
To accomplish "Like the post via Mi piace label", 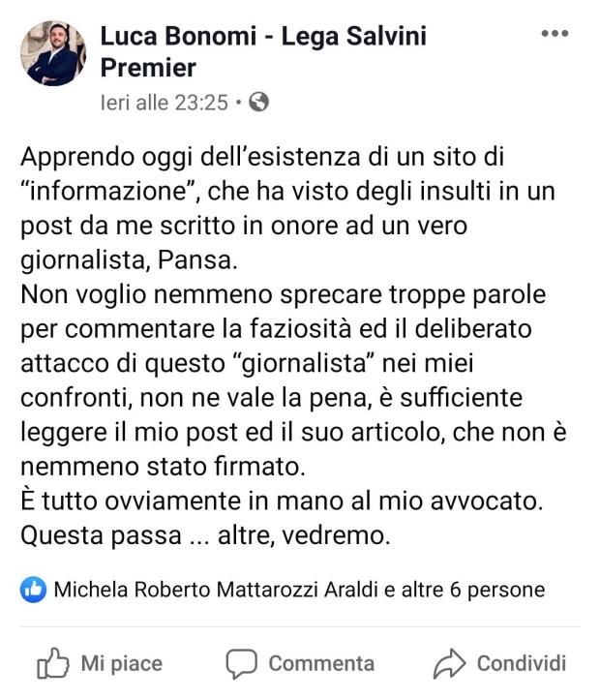I will pyautogui.click(x=122, y=663).
